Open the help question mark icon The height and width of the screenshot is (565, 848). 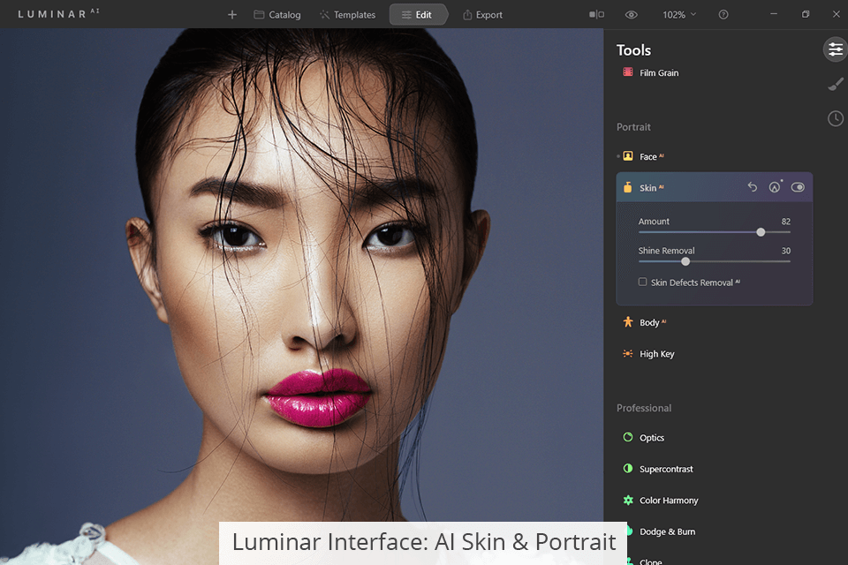[723, 15]
